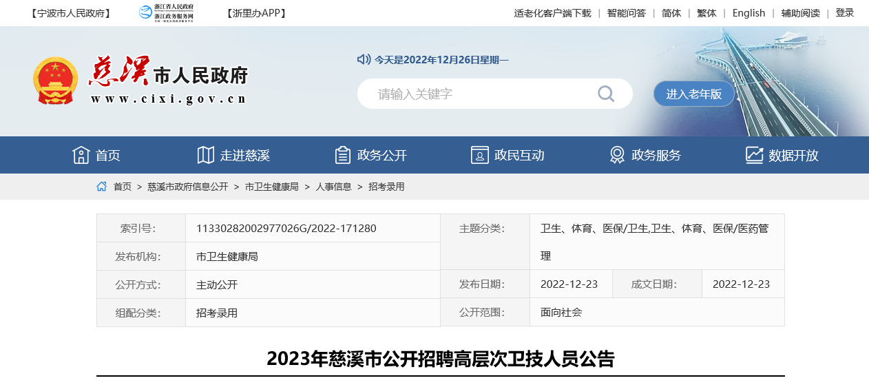
Task: Open the 智能问答 link
Action: (x=626, y=13)
